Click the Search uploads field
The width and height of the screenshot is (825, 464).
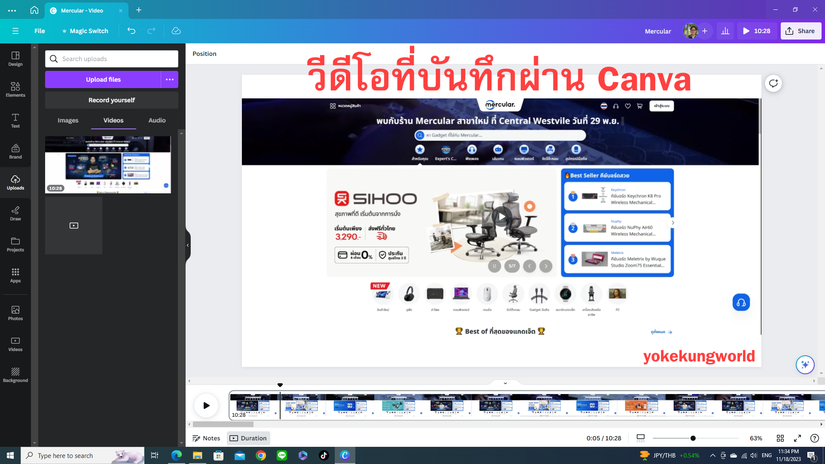112,59
